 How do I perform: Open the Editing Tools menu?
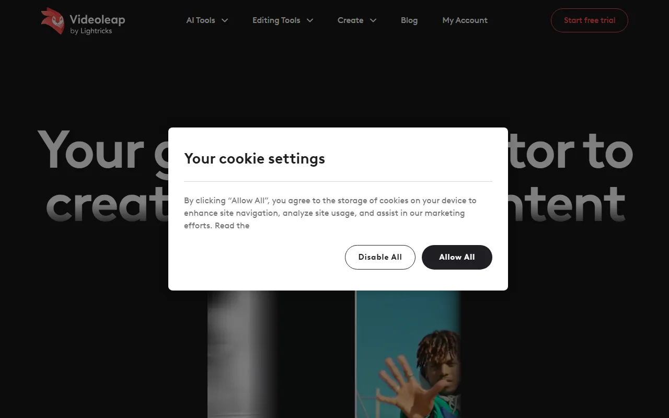[276, 20]
